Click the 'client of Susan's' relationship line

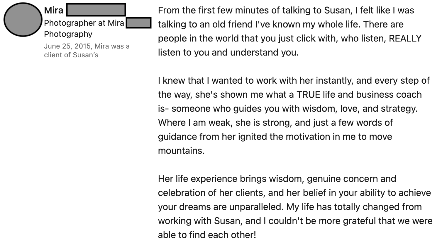(71, 55)
